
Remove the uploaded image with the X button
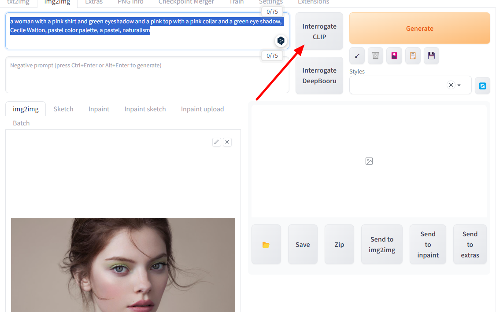(x=227, y=142)
